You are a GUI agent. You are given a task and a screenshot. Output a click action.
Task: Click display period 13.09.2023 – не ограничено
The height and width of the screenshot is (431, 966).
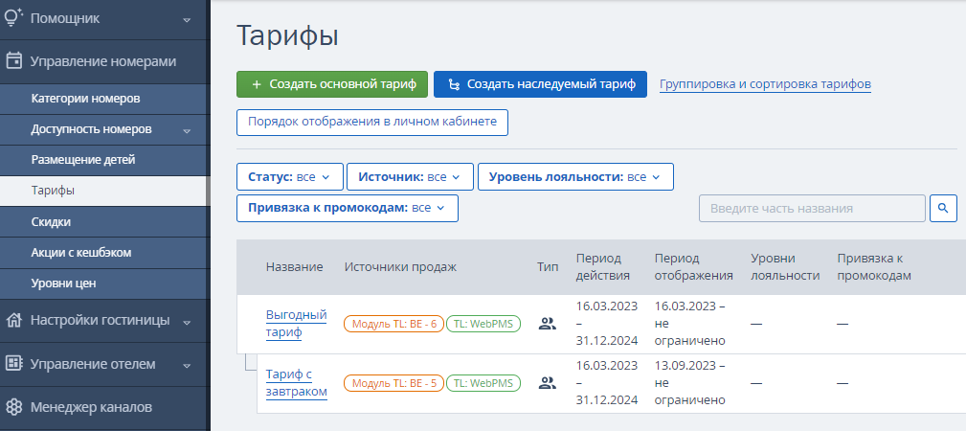click(x=690, y=383)
